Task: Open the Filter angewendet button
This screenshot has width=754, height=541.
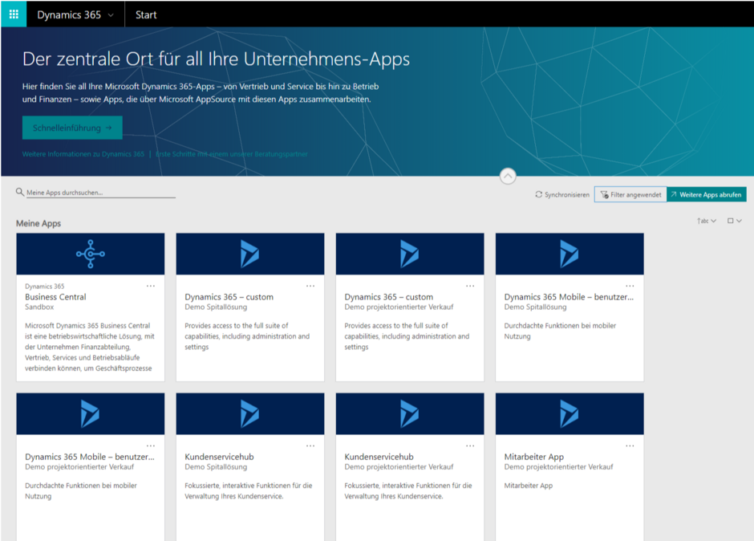Action: [x=630, y=194]
